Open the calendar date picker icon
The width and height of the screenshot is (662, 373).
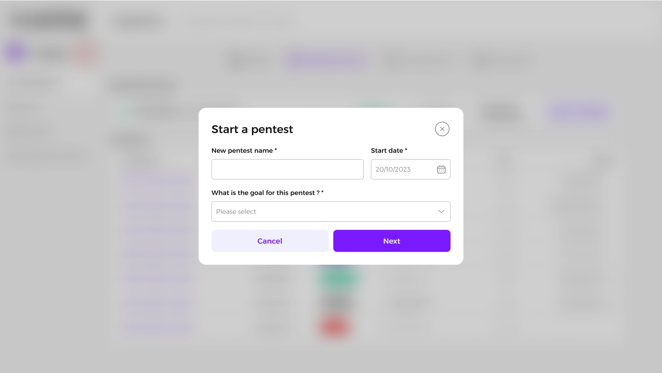click(x=441, y=169)
